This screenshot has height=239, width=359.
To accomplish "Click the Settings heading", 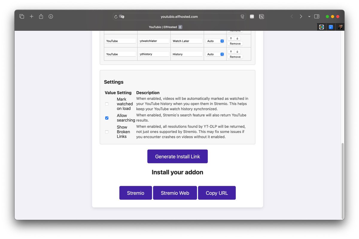I will (114, 82).
